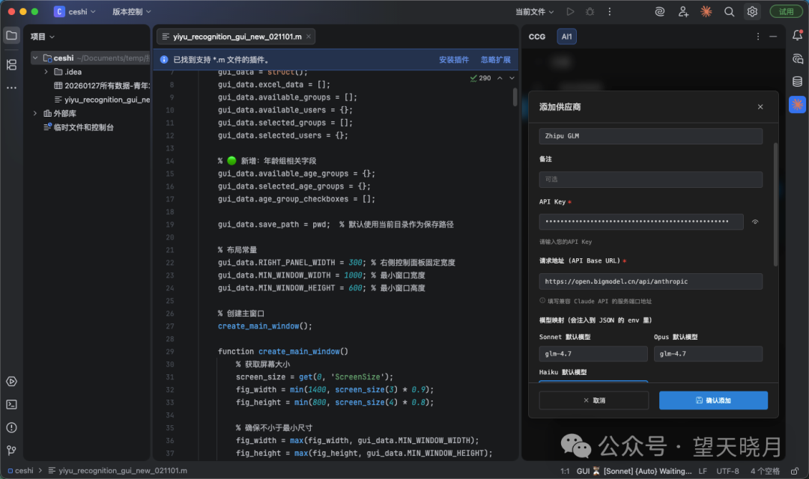809x479 pixels.
Task: Open CCG panel options menu
Action: 757,37
